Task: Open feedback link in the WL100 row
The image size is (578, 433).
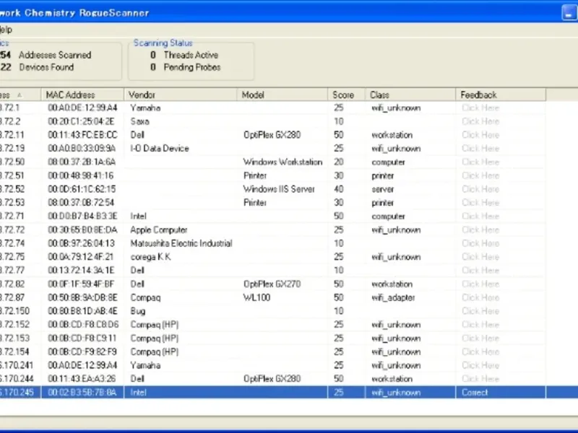Action: pos(480,297)
